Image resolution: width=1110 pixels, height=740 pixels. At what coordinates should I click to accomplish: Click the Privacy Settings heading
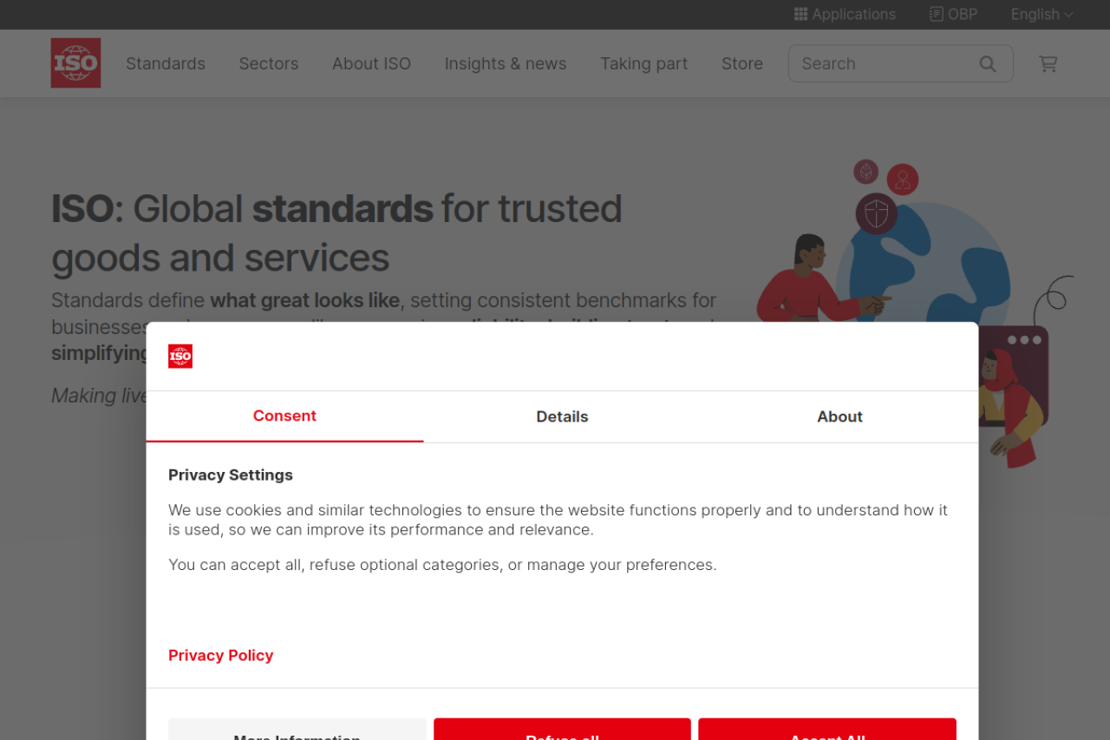pos(231,475)
